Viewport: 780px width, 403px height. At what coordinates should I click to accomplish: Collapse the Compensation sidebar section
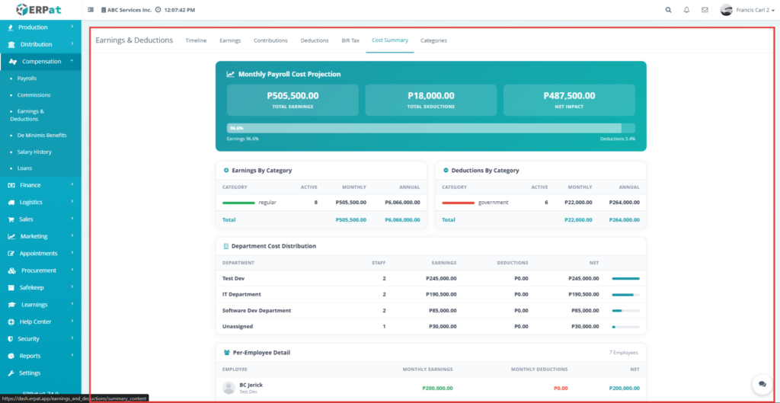(x=40, y=61)
